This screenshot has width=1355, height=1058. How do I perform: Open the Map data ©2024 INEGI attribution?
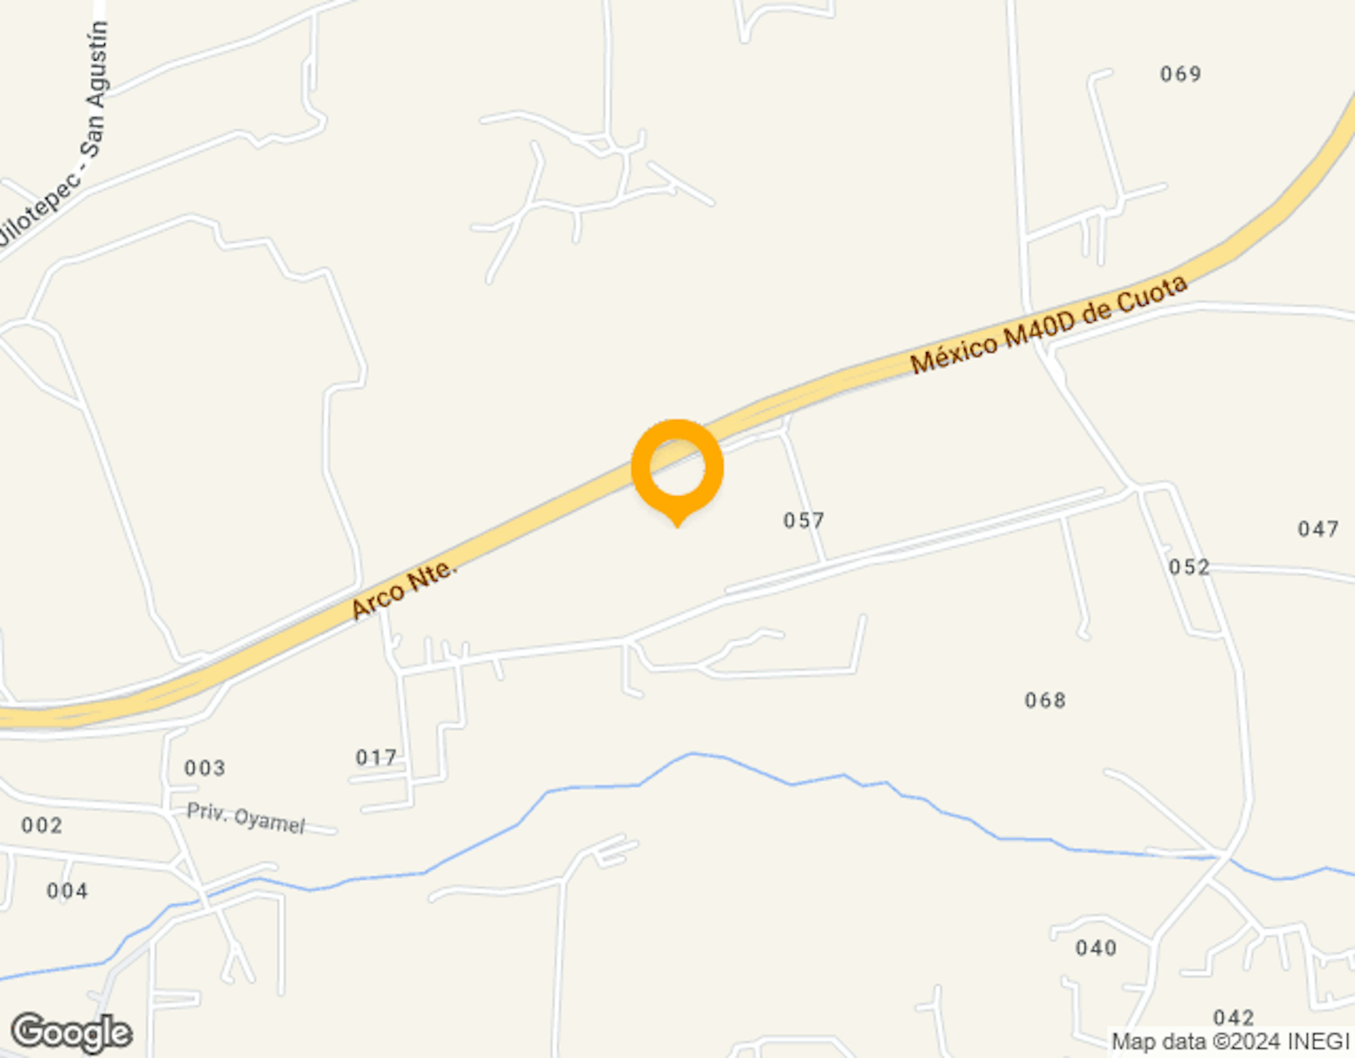(1231, 1041)
